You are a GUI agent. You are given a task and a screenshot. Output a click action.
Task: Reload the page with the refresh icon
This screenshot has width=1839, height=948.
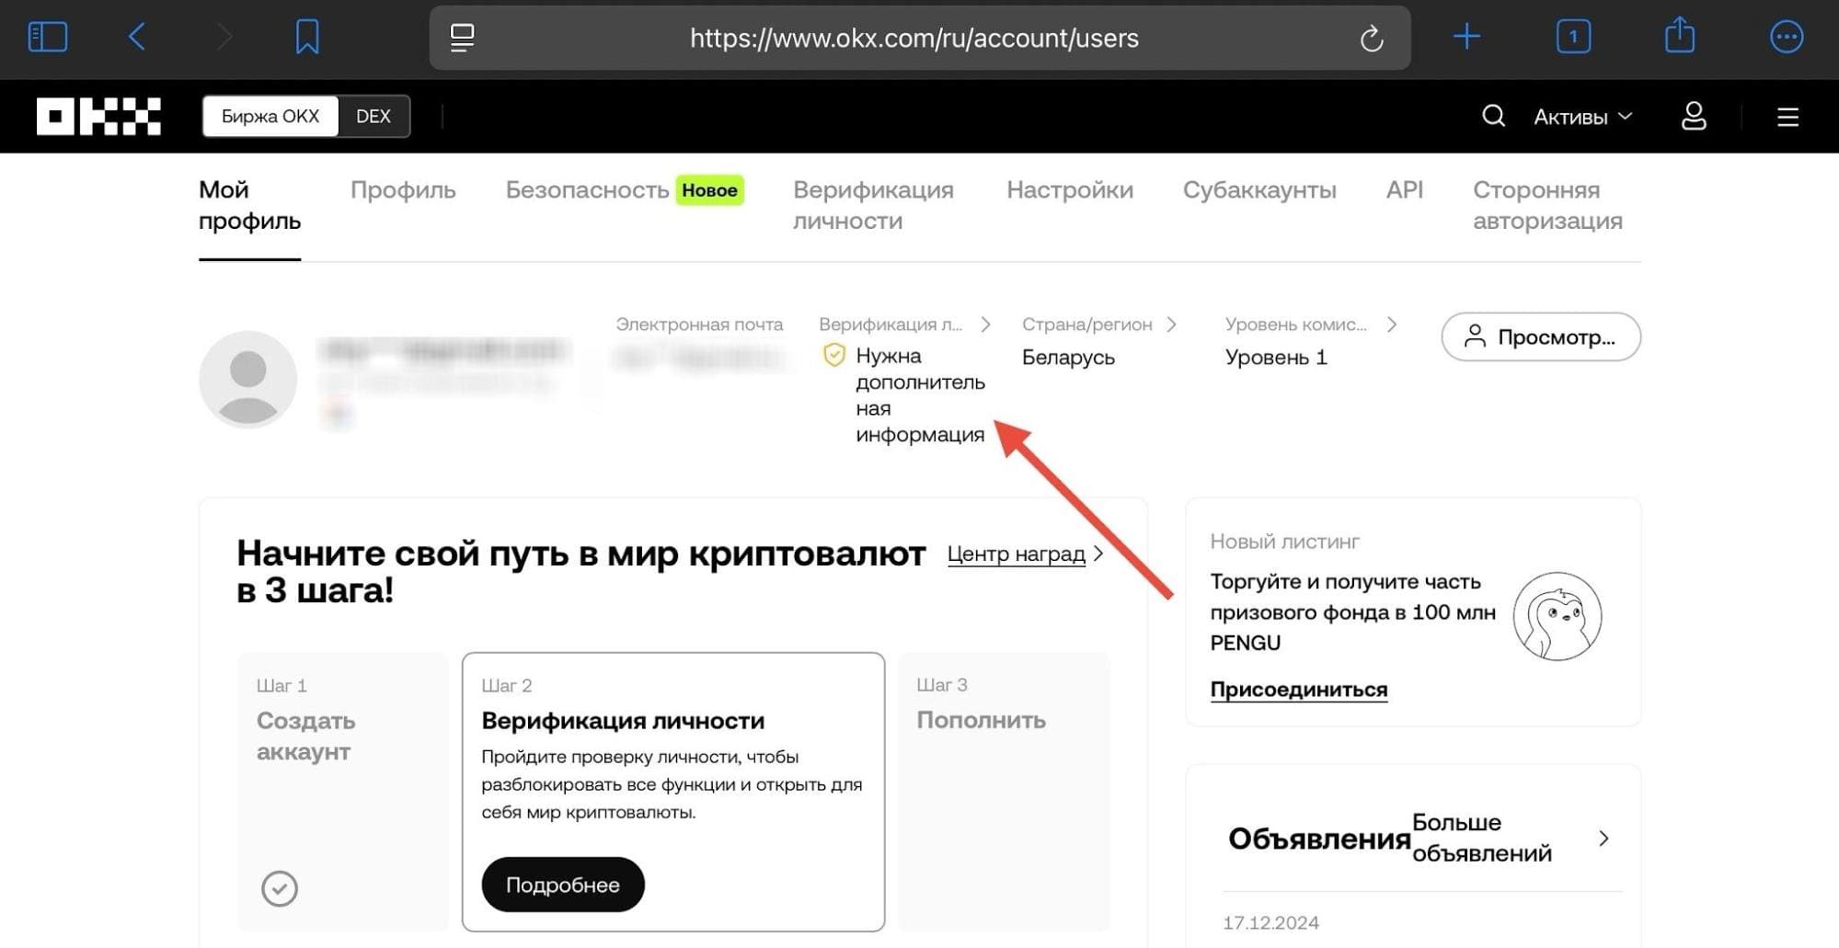coord(1371,38)
